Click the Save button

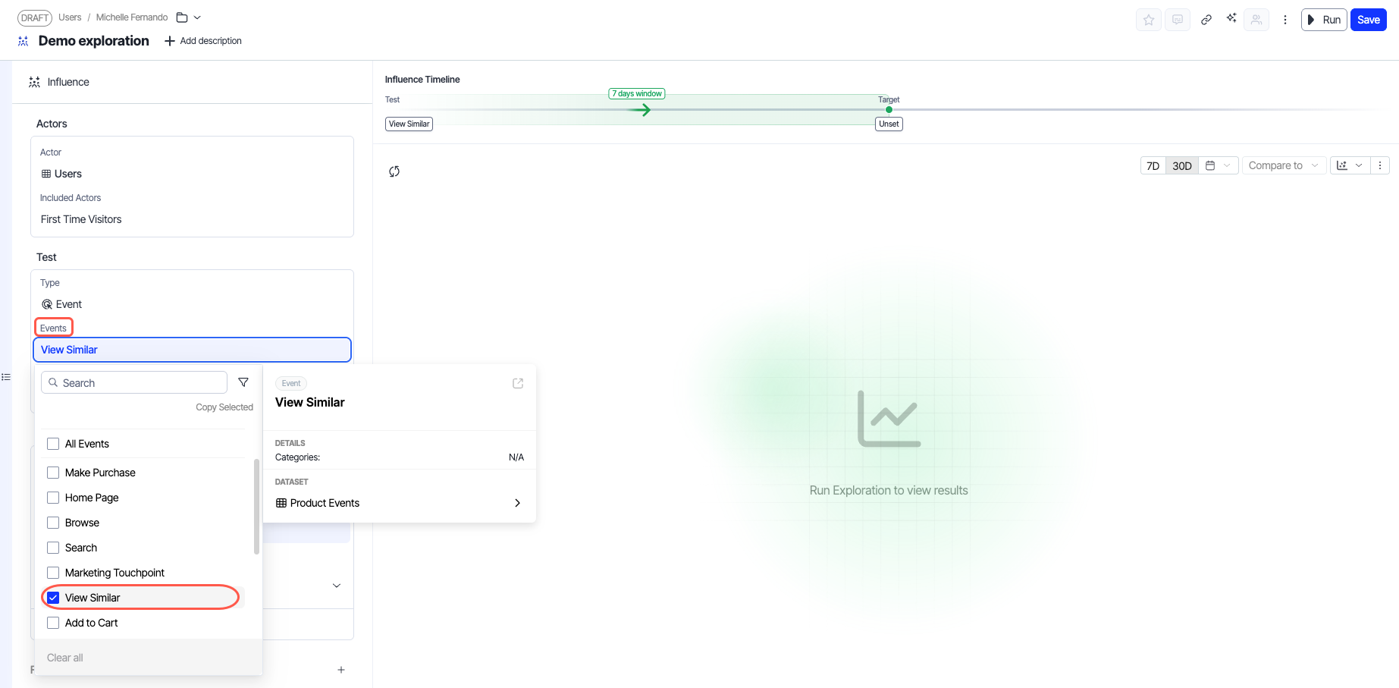click(1368, 20)
